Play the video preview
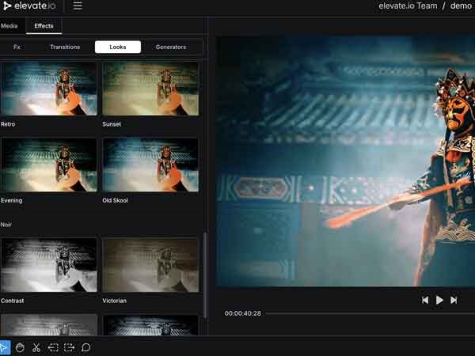Screen dimensions: 475x356 [x=439, y=300]
